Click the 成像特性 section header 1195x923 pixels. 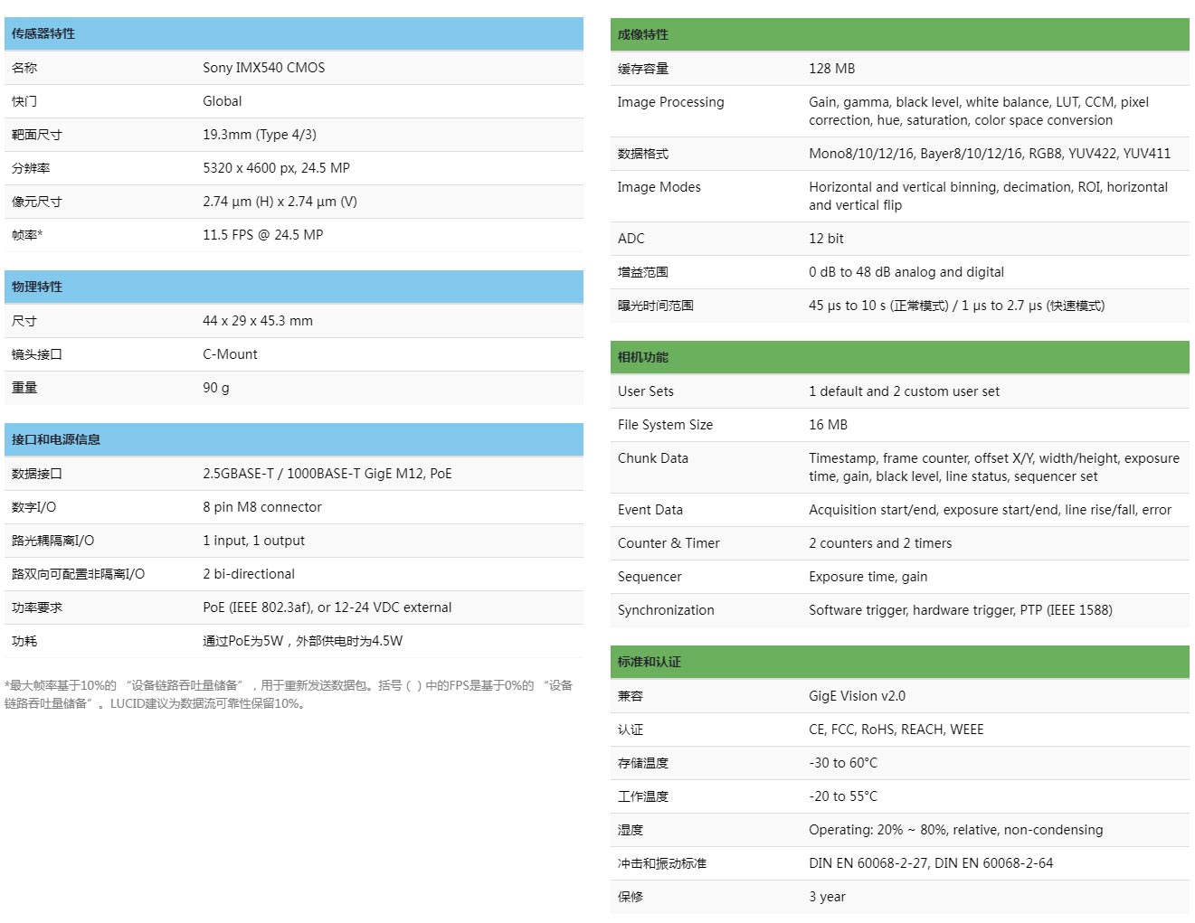[643, 34]
